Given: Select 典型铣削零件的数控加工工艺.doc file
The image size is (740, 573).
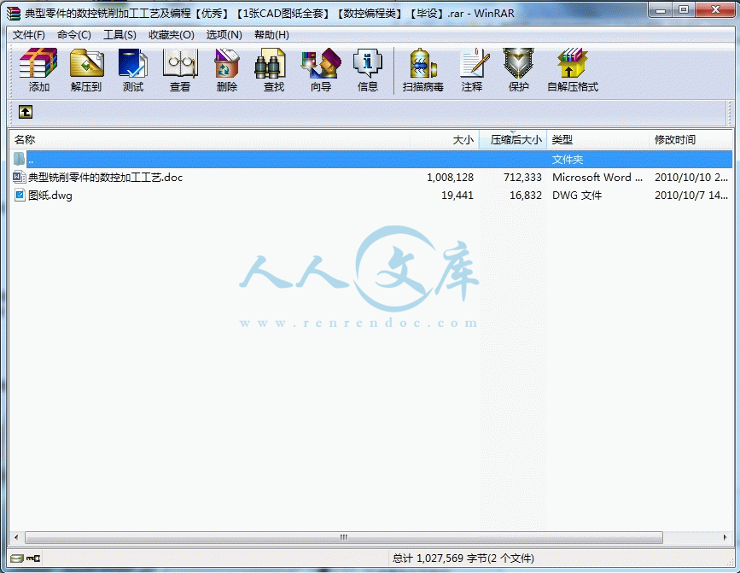Looking at the screenshot, I should tap(105, 178).
